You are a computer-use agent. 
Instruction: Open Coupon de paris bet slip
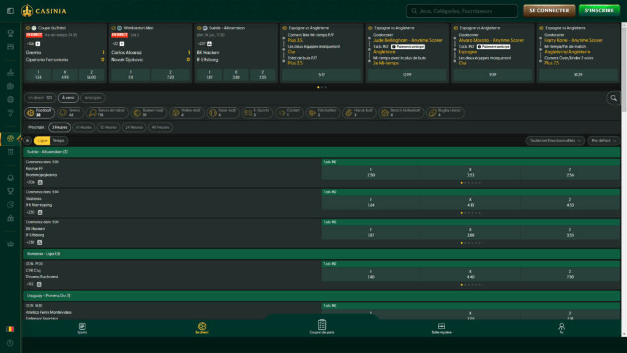[322, 327]
